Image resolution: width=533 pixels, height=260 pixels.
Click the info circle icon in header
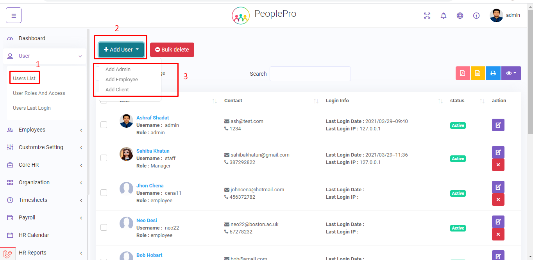(x=476, y=16)
